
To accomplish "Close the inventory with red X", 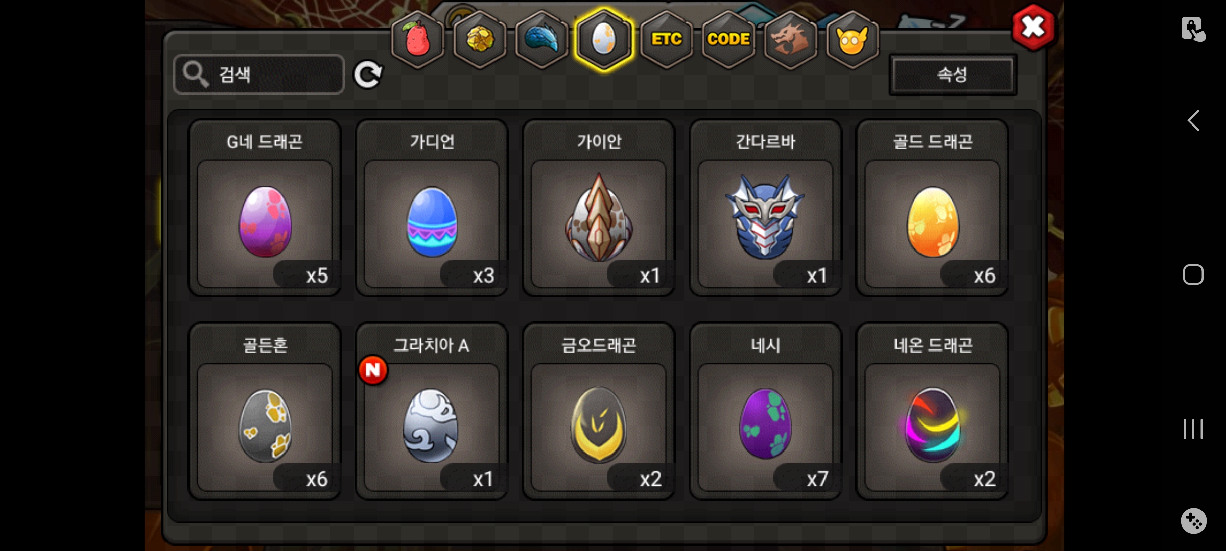I will pos(1033,28).
